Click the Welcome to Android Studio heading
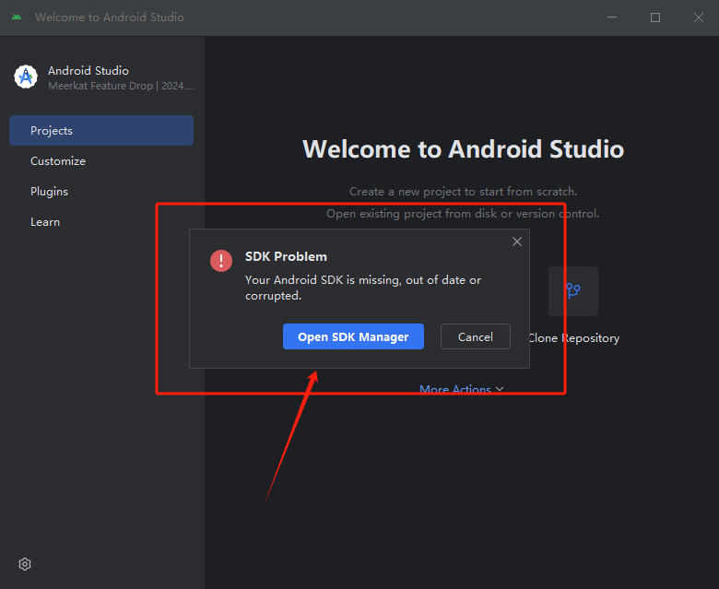The width and height of the screenshot is (719, 589). (463, 149)
